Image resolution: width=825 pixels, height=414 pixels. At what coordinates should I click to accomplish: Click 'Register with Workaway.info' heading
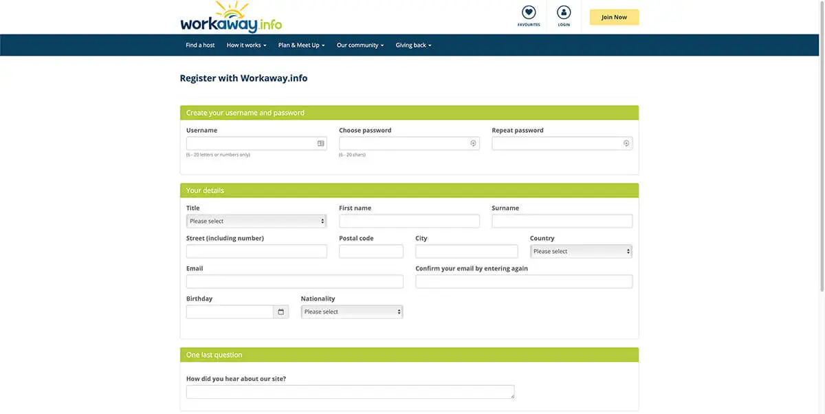(243, 78)
